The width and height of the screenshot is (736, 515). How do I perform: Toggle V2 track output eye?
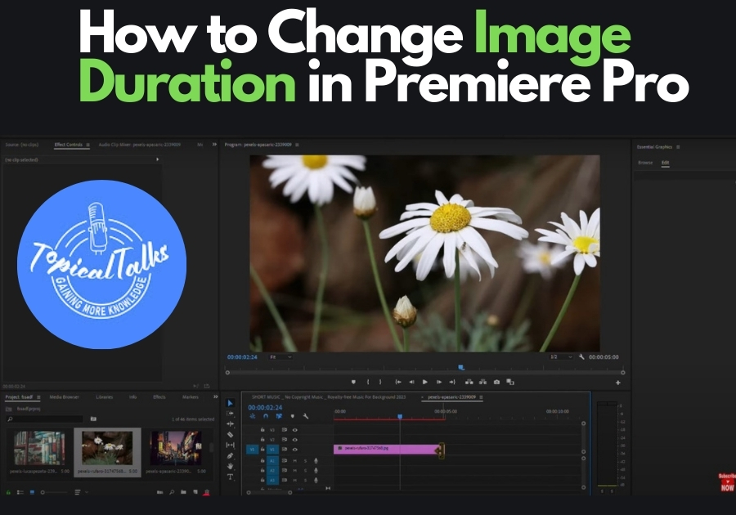(x=294, y=440)
